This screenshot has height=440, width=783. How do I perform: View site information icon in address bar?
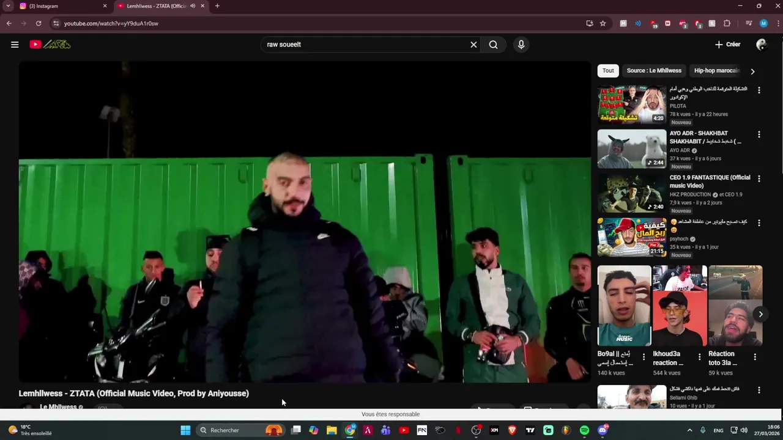tap(56, 23)
